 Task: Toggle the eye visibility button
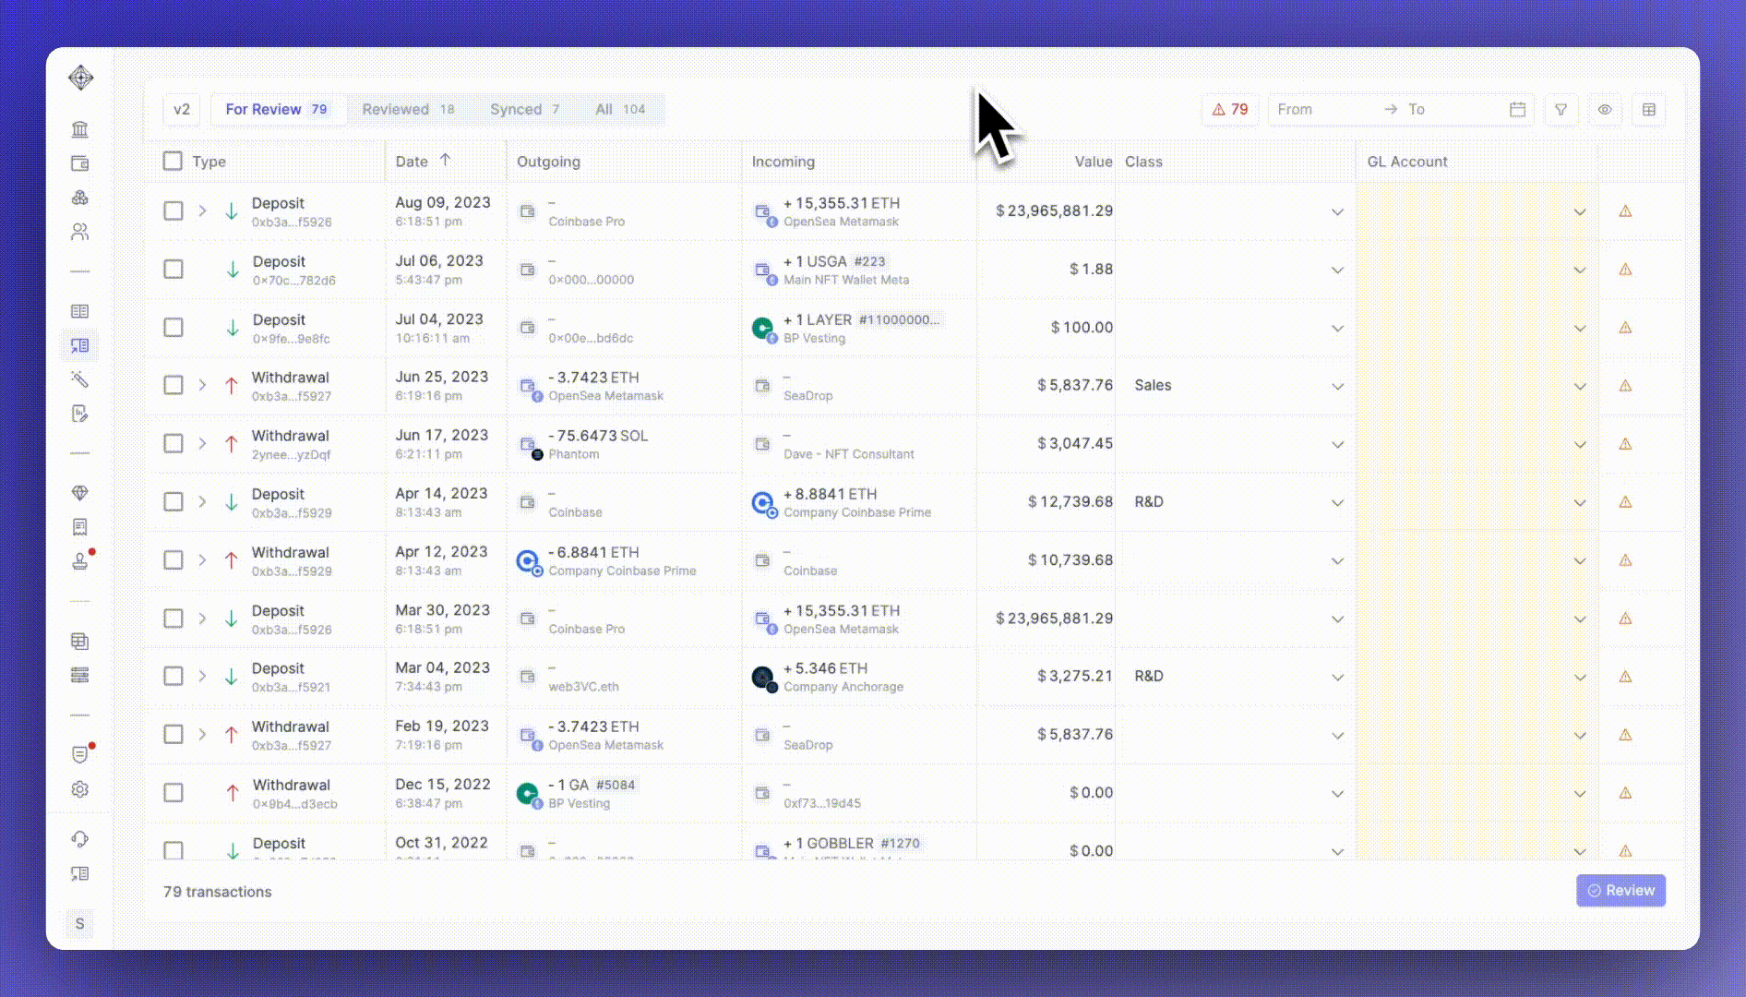[x=1605, y=110]
